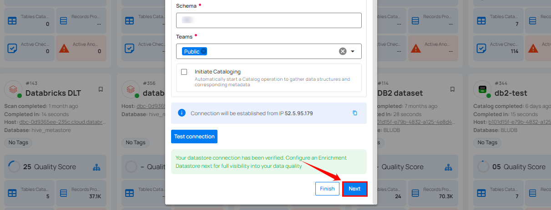
Task: Click hierarchy icon beside 25 Quality Score
Action: coord(96,167)
